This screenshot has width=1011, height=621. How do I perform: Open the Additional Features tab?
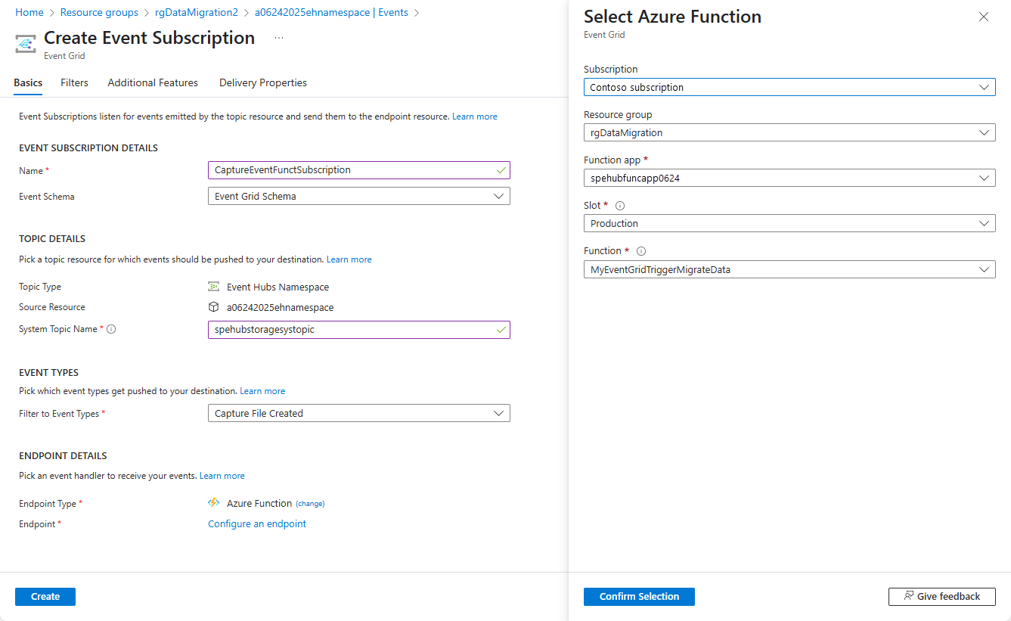point(153,83)
